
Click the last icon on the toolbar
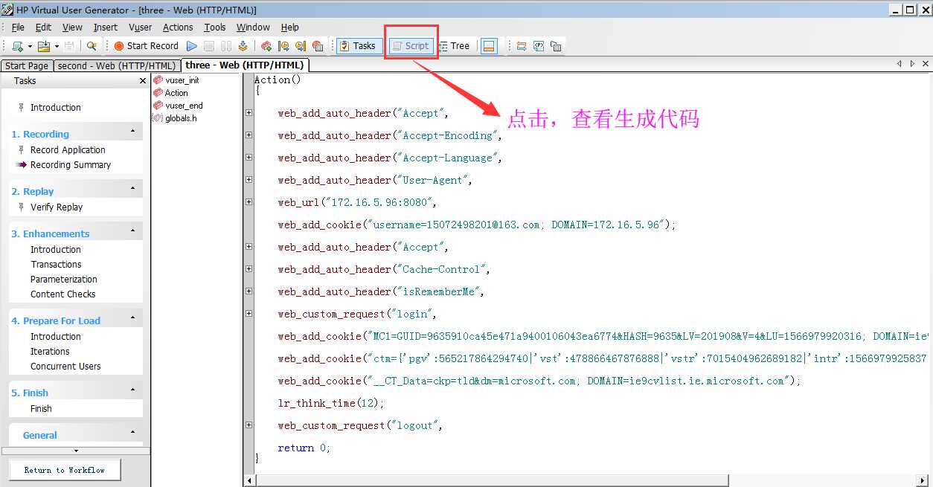point(556,46)
